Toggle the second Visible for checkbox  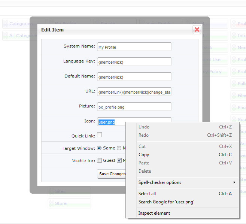(119, 160)
